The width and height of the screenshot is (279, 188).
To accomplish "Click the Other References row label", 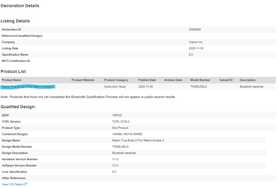I will click(x=14, y=178).
